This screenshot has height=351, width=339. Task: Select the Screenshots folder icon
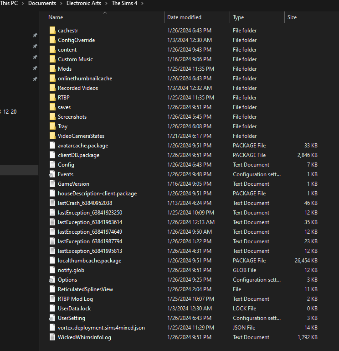[52, 117]
